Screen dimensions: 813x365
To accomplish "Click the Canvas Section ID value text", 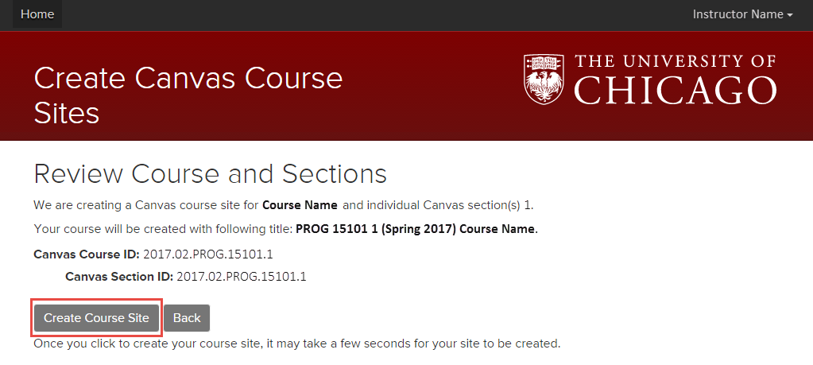I will pyautogui.click(x=241, y=277).
